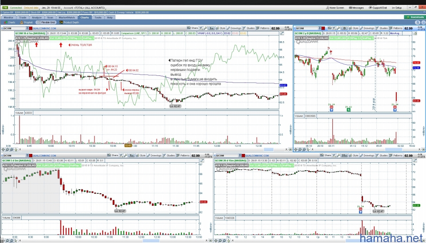Open Drawings on the daily chart
Viewport: 426px width, 243px height.
(x=367, y=28)
